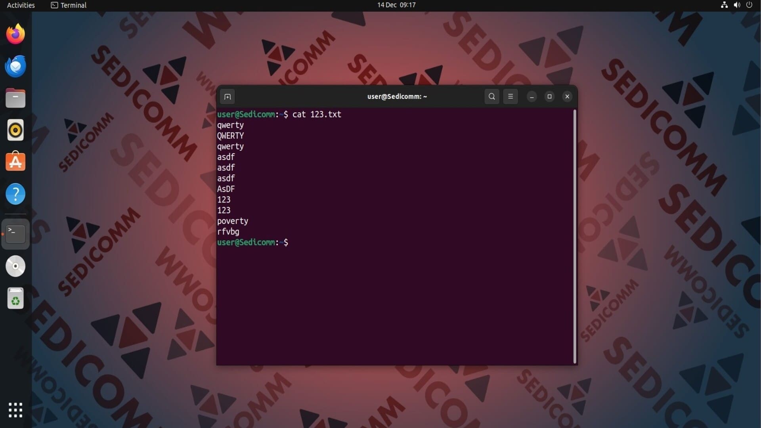Open Ubuntu Software store icon
The image size is (761, 428).
click(x=15, y=162)
